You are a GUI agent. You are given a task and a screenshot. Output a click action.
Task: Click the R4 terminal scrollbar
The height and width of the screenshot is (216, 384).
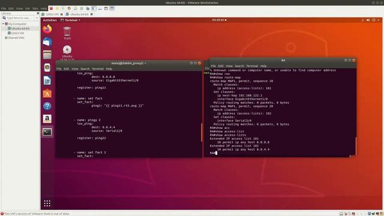(x=356, y=146)
